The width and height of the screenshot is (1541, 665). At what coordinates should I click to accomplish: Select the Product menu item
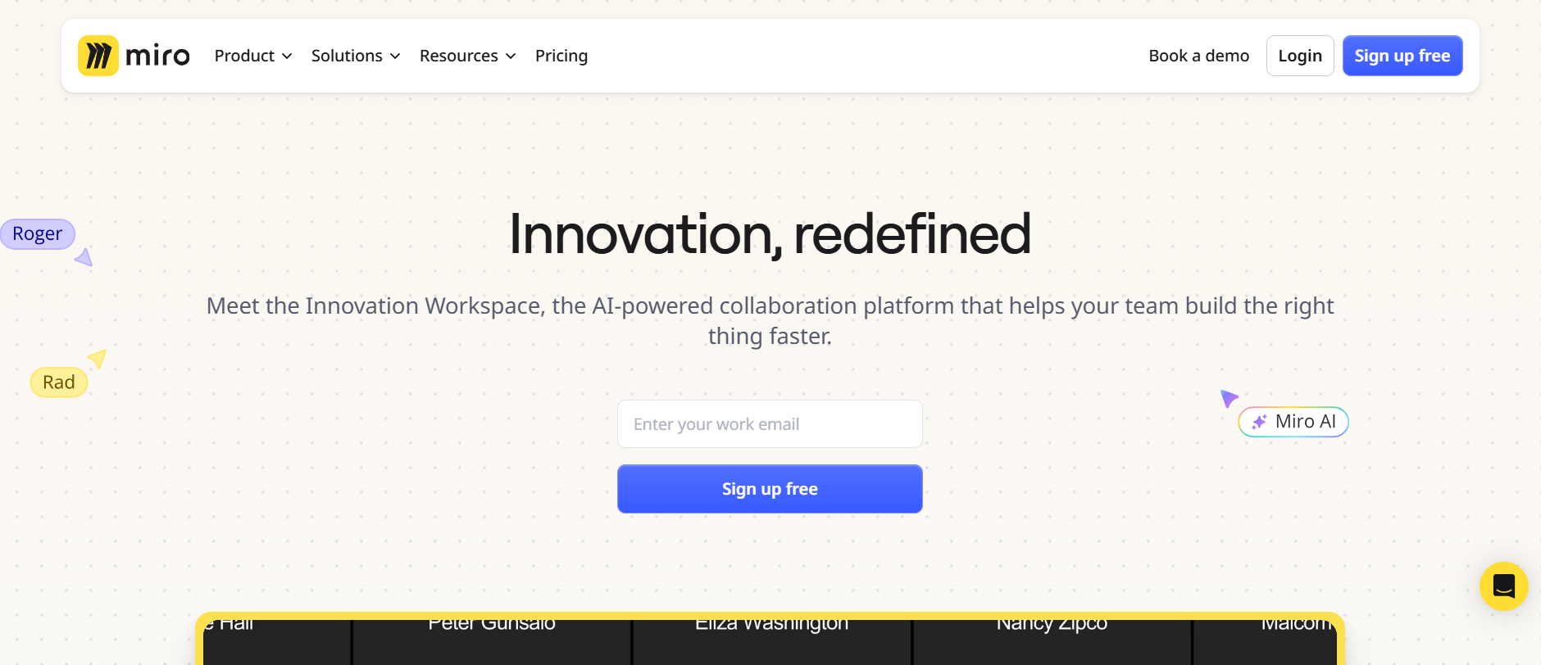[x=253, y=56]
